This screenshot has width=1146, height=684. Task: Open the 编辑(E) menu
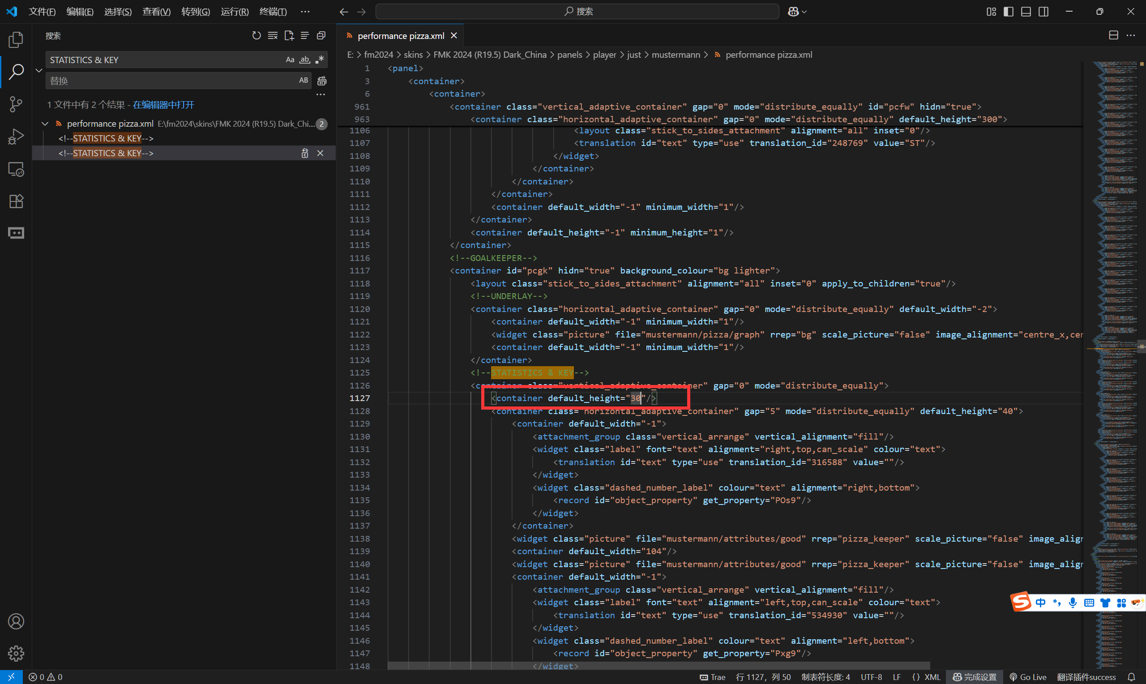coord(80,12)
